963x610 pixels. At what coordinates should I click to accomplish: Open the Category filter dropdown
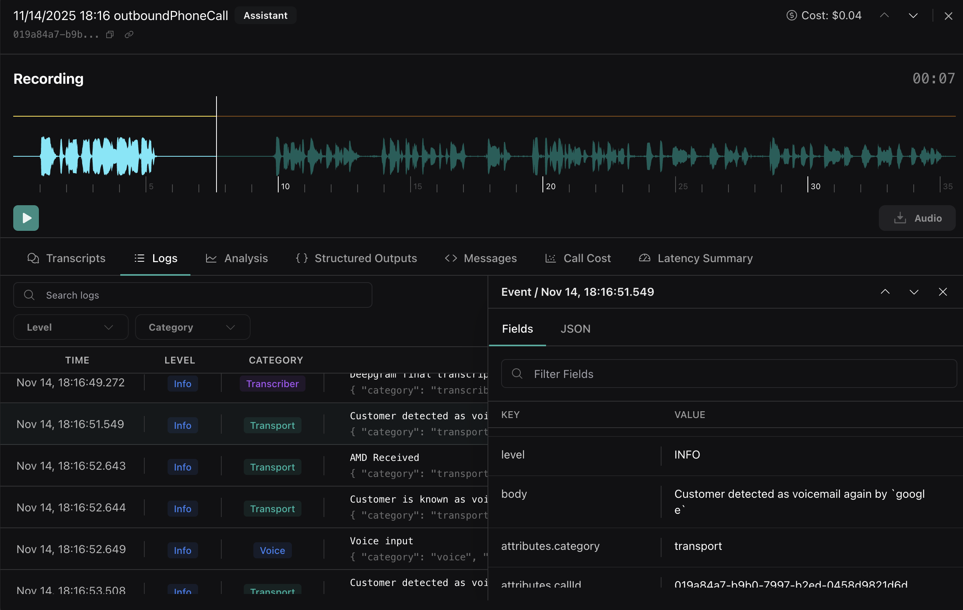coord(192,327)
